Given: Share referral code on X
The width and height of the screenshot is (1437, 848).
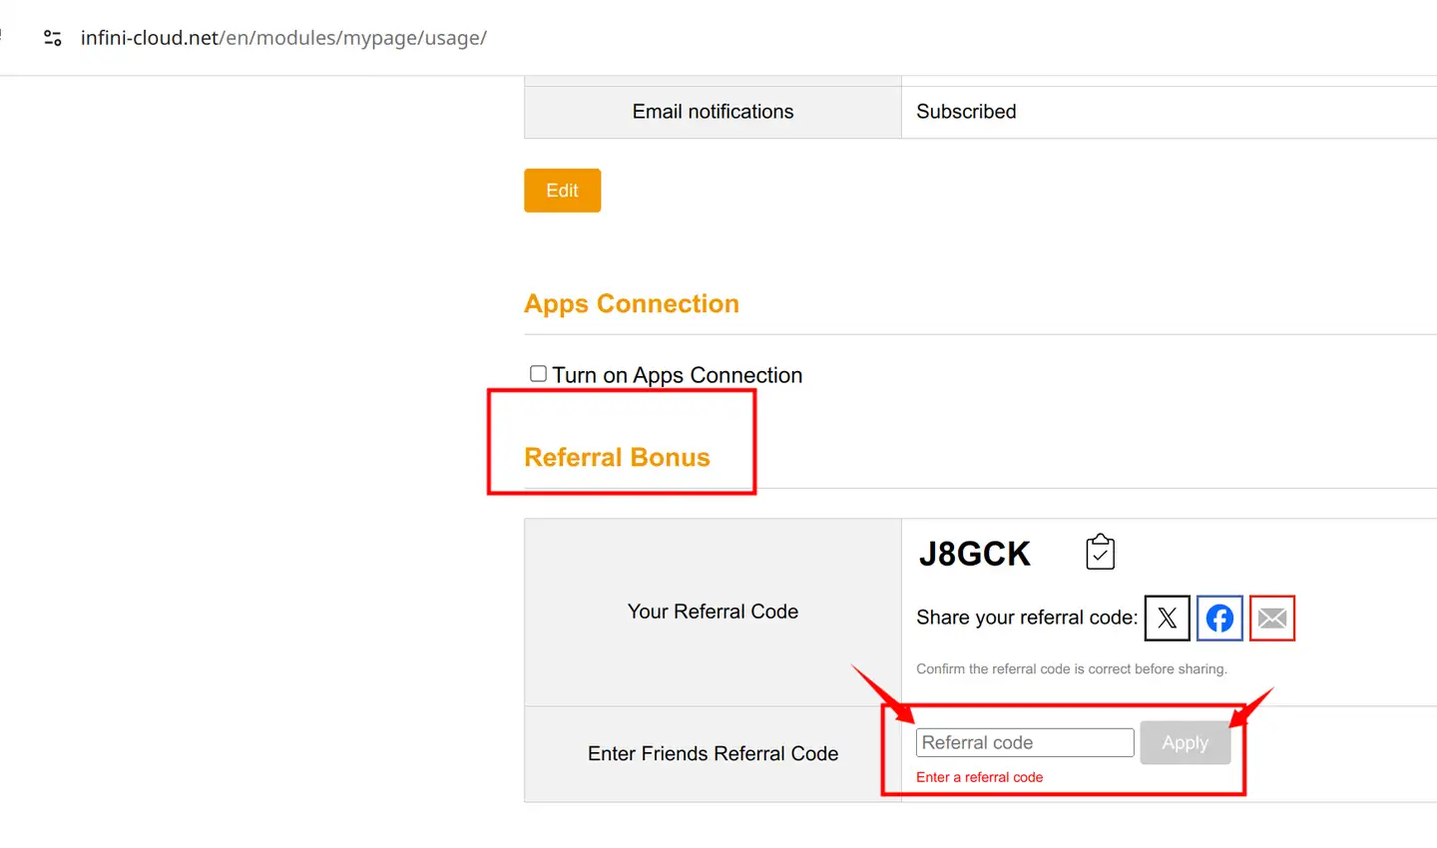Looking at the screenshot, I should (x=1167, y=619).
